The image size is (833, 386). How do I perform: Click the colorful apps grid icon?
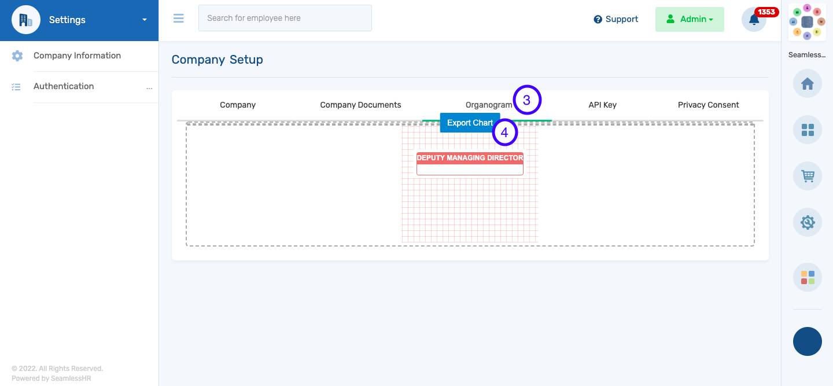pyautogui.click(x=807, y=277)
